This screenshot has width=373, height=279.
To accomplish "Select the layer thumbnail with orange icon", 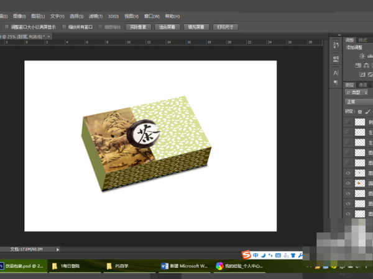I will 359,184.
